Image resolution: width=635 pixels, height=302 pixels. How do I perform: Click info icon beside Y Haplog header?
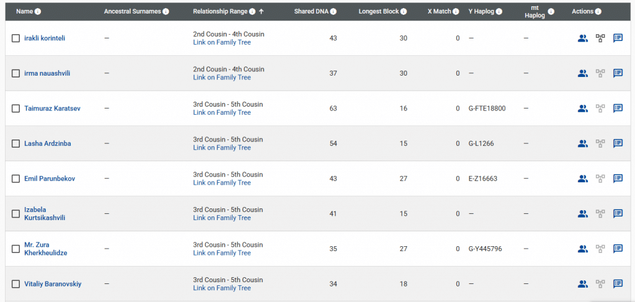[499, 12]
